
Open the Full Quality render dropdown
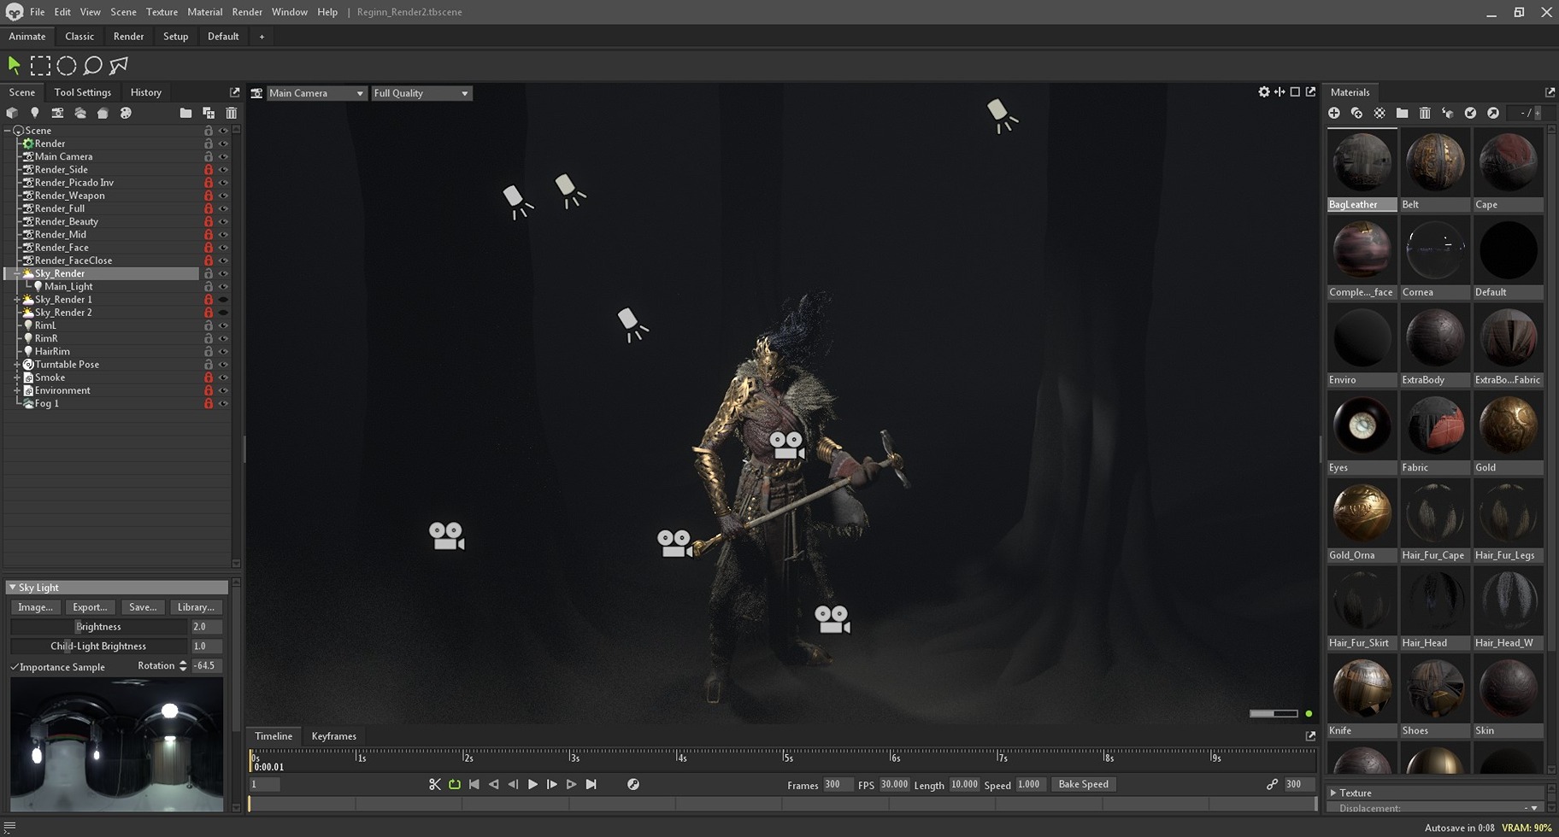pos(421,92)
